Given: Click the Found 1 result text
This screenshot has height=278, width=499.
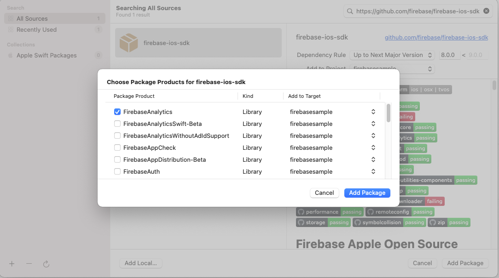Looking at the screenshot, I should pyautogui.click(x=133, y=15).
